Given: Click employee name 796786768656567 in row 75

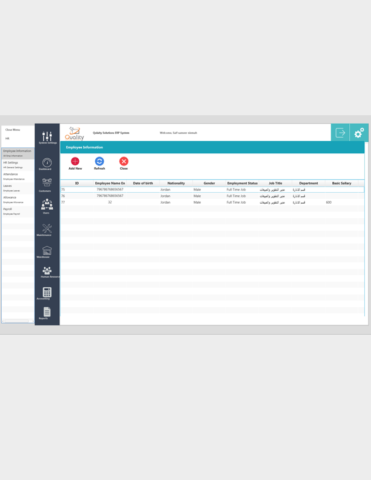Looking at the screenshot, I should pyautogui.click(x=110, y=190).
